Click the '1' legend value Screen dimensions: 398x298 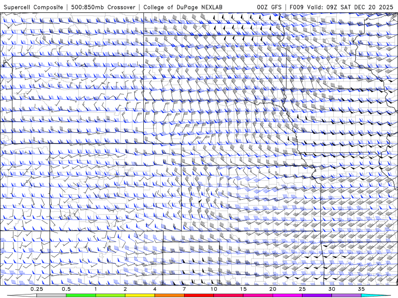(96, 289)
